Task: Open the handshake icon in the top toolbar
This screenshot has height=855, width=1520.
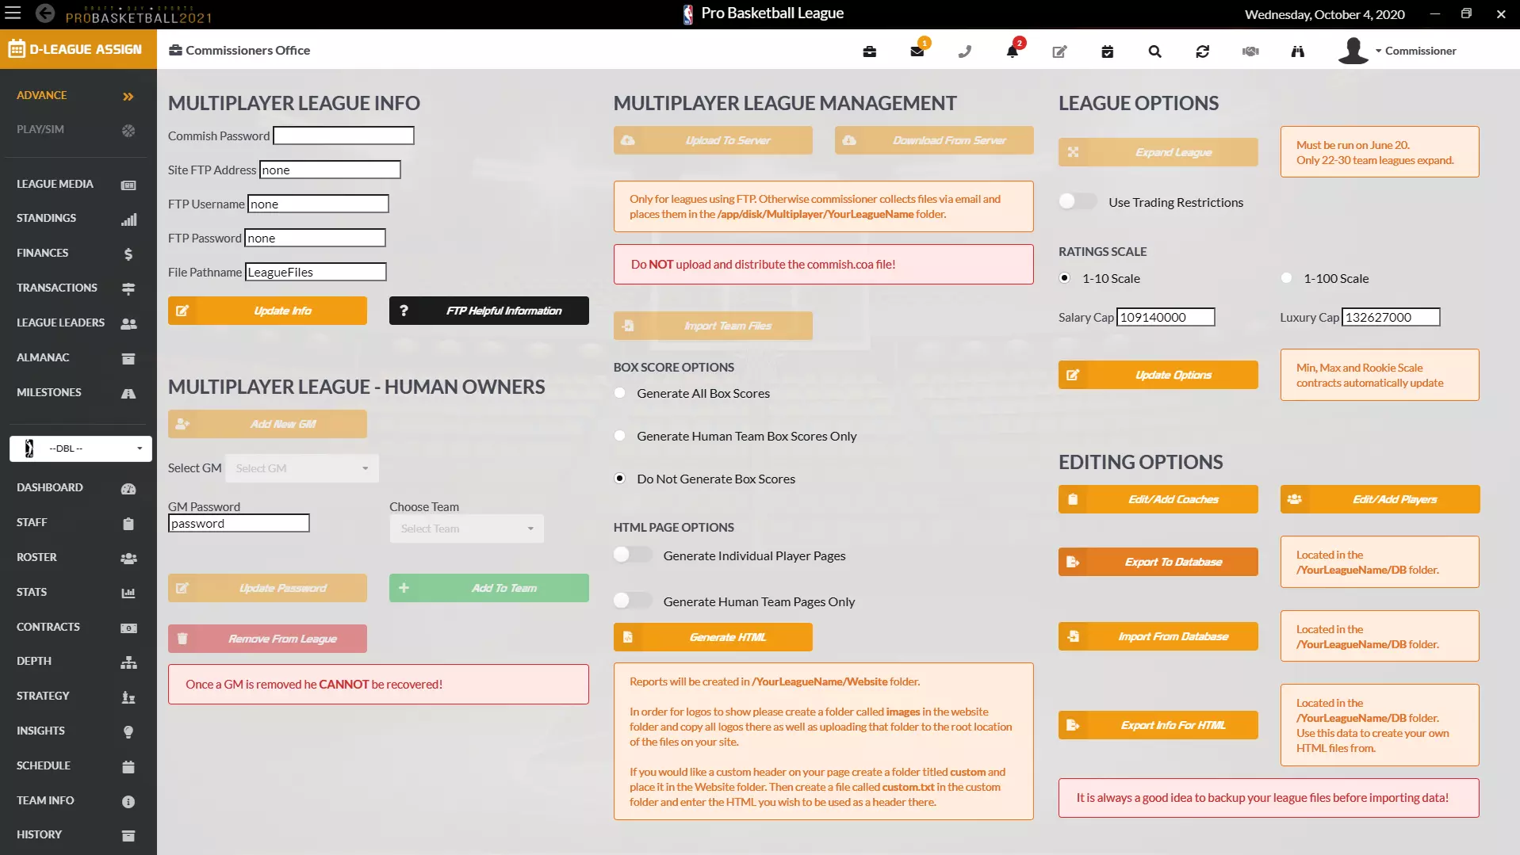Action: pos(1250,52)
